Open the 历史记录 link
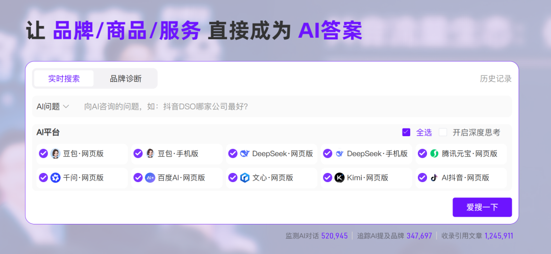This screenshot has height=254, width=551. pos(495,79)
